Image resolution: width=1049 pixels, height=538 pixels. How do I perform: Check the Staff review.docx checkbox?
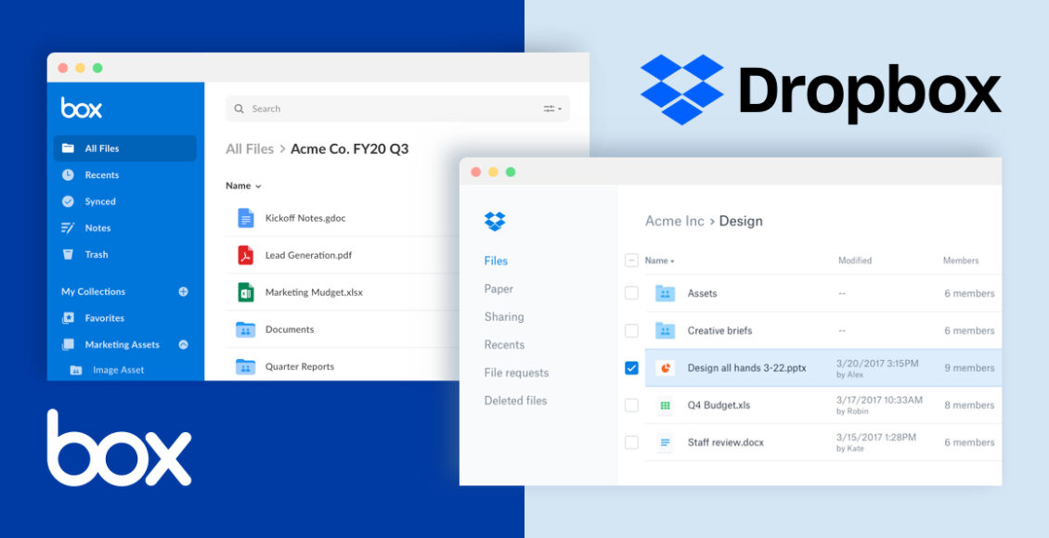pyautogui.click(x=631, y=442)
